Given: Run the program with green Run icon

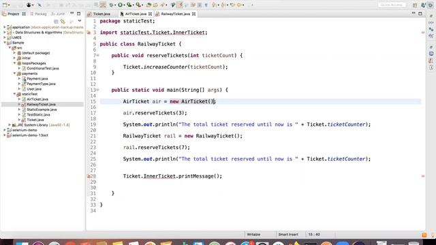Looking at the screenshot, I should tap(120, 5).
